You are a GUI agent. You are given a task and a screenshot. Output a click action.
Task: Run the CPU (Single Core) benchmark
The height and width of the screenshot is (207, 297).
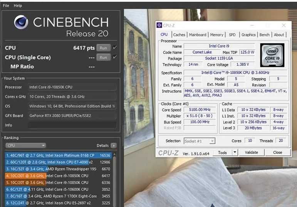click(103, 57)
